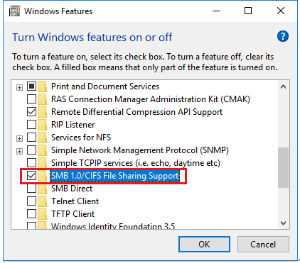The height and width of the screenshot is (263, 300).
Task: Enable RAS Connection Manager Administration Kit checkbox
Action: [x=31, y=99]
